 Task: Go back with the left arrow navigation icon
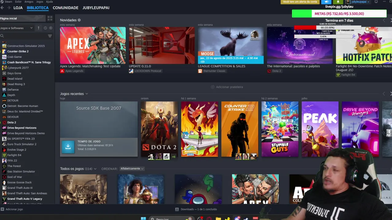pos(2,8)
